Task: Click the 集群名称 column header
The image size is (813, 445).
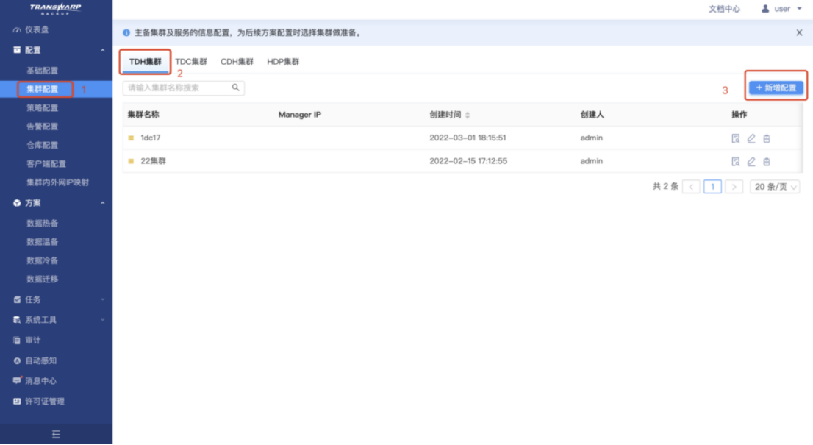Action: coord(143,115)
